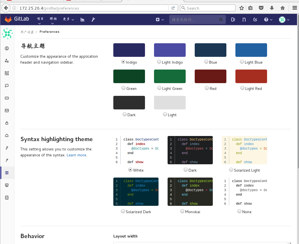Open the Profile sidebar icon
299x244 pixels.
(x=7, y=48)
